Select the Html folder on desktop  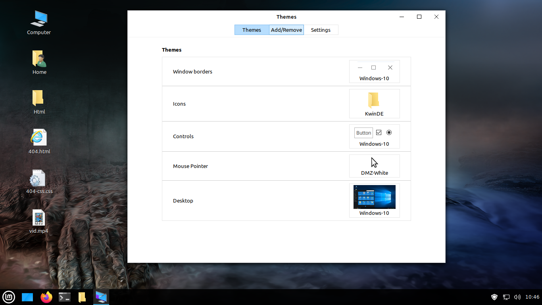39,102
